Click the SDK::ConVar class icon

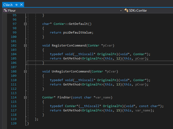126,11
